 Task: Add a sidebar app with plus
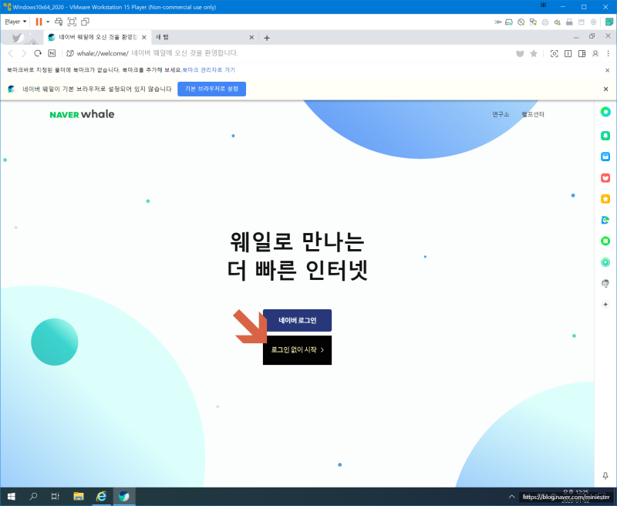tap(605, 304)
